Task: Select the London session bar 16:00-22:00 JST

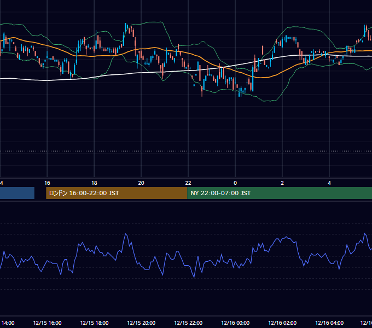Action: (x=117, y=193)
